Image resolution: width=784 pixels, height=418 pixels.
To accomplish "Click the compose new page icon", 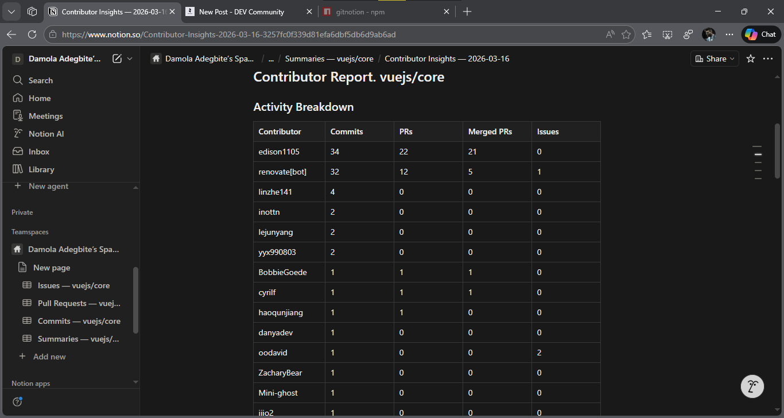I will (117, 59).
